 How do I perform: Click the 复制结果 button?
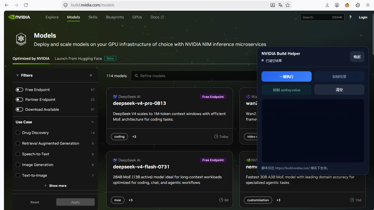click(339, 76)
